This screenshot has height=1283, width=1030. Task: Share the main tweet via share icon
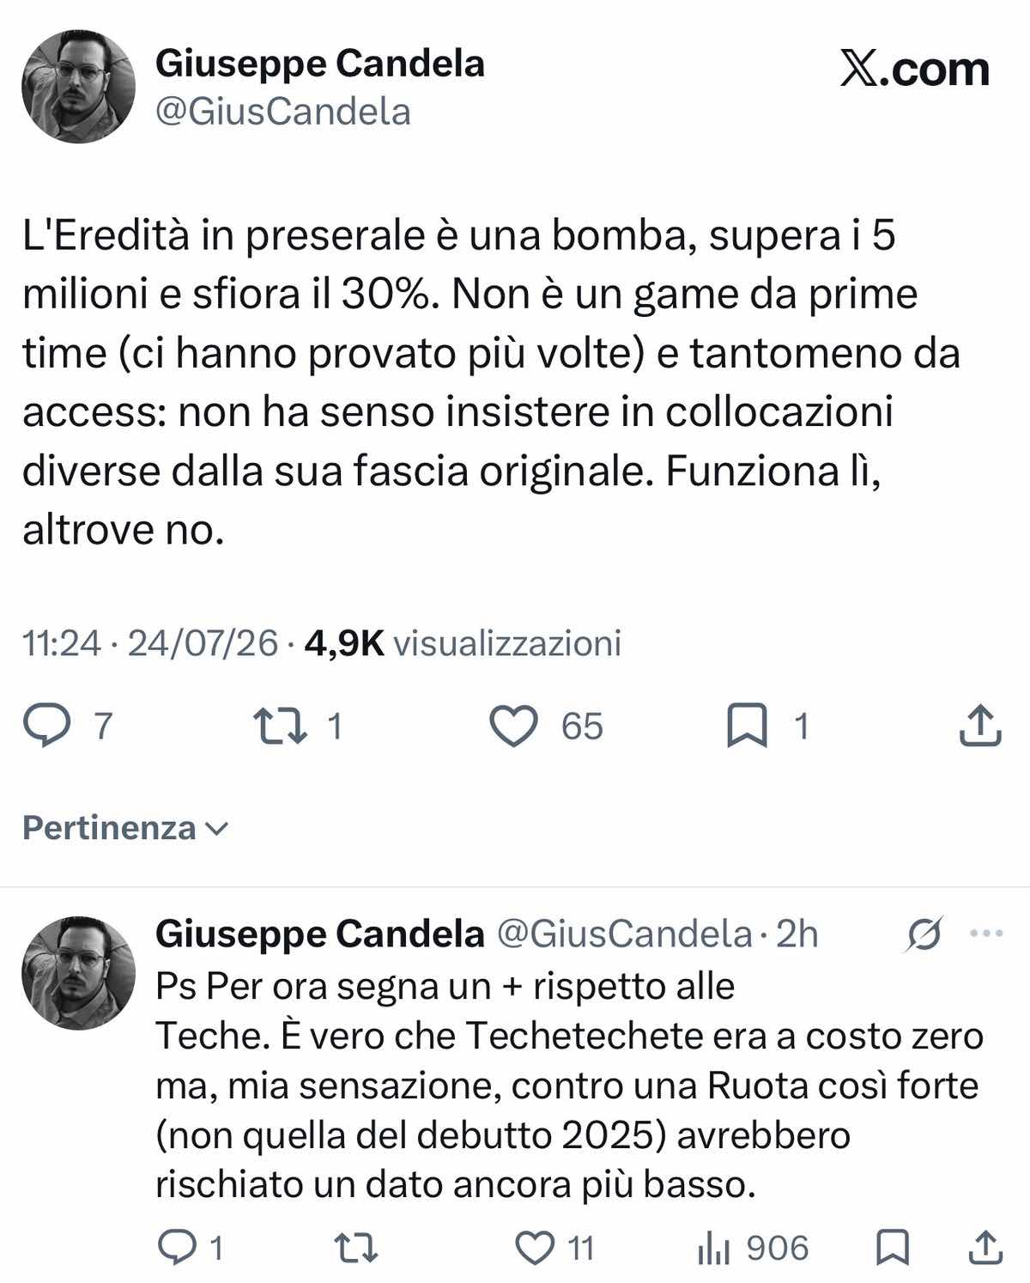coord(979,726)
